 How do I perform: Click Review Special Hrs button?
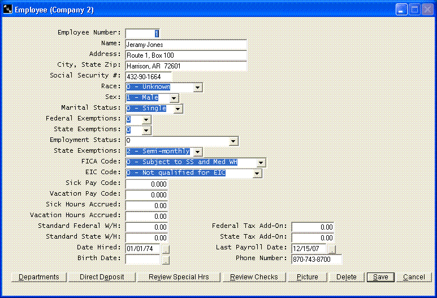click(x=179, y=277)
